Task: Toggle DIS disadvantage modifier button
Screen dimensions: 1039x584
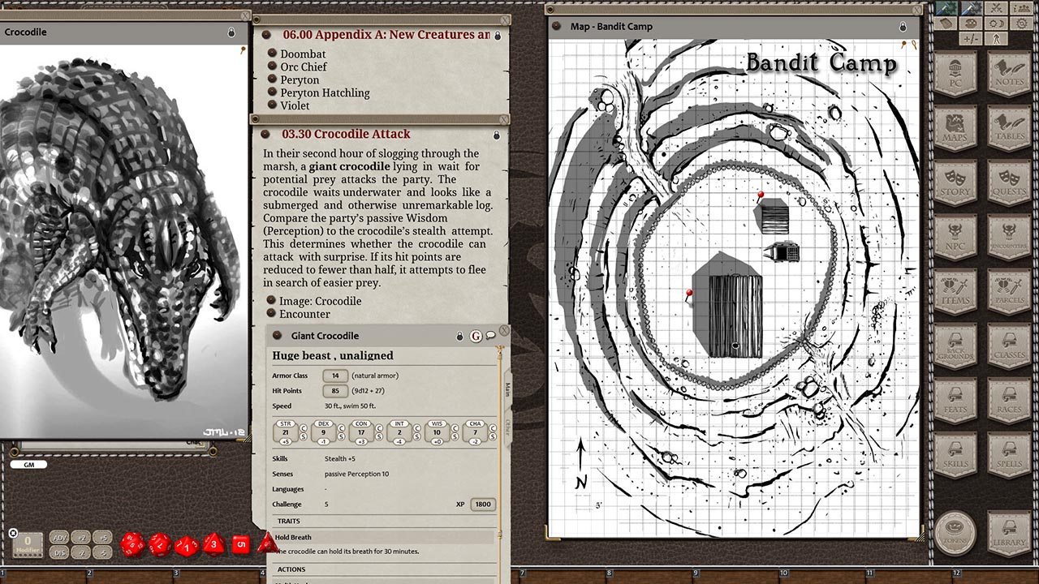Action: click(59, 552)
